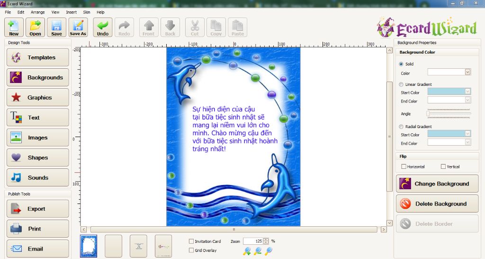The height and width of the screenshot is (259, 485).
Task: Select the Radial Gradient radio button
Action: pyautogui.click(x=401, y=126)
